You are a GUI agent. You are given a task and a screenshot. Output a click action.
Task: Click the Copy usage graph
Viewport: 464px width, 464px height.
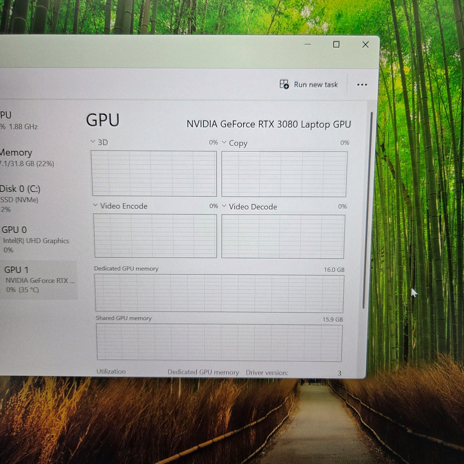(x=284, y=174)
